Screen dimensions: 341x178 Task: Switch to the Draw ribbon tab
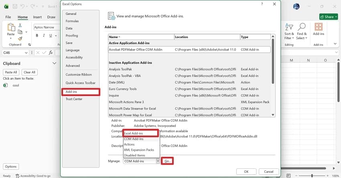[x=51, y=17]
